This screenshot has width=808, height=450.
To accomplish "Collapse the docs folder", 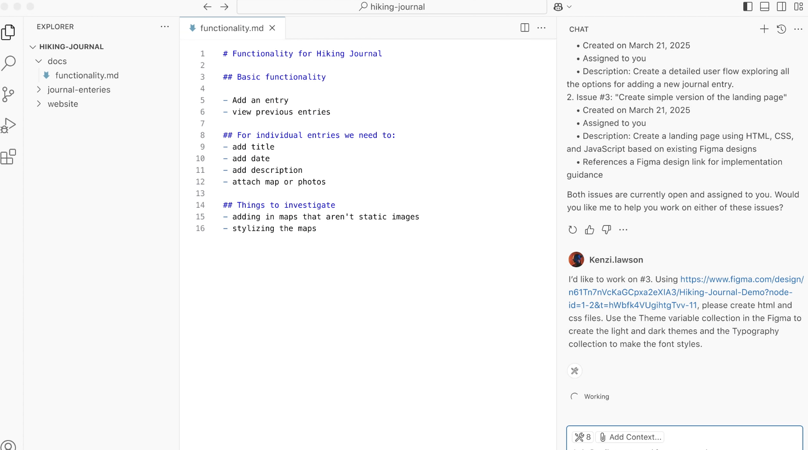I will pos(39,61).
